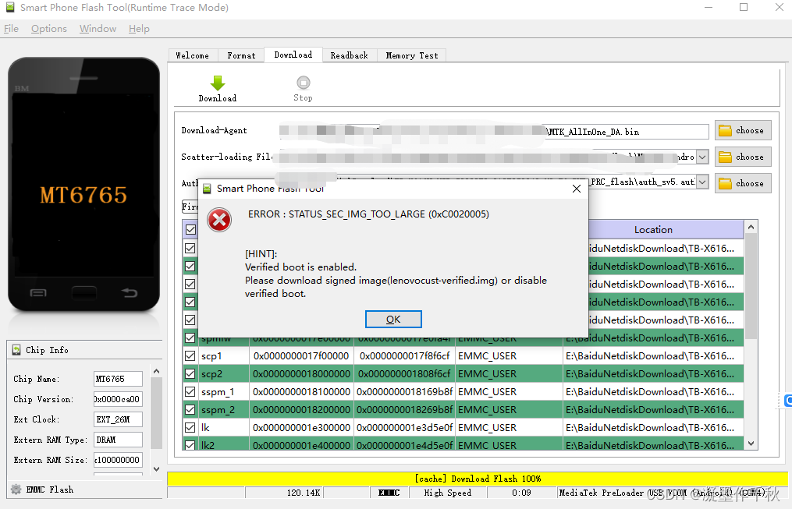Click the EMMC status bar indicator
Viewport: 792px width, 509px height.
click(x=389, y=493)
